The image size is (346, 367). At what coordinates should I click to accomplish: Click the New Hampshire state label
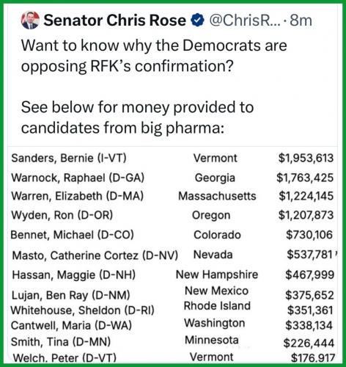[217, 275]
